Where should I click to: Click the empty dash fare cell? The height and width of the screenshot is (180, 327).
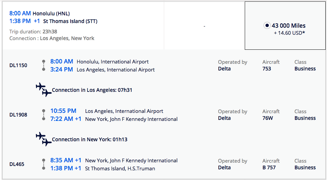tap(204, 26)
